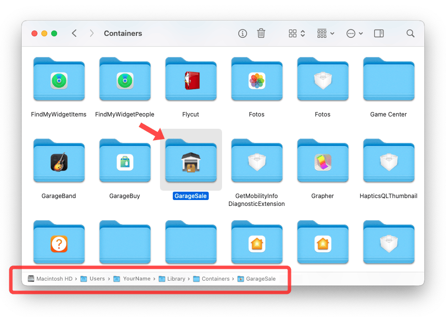Toggle the preview pane sidebar icon
The image size is (446, 317).
(x=379, y=33)
